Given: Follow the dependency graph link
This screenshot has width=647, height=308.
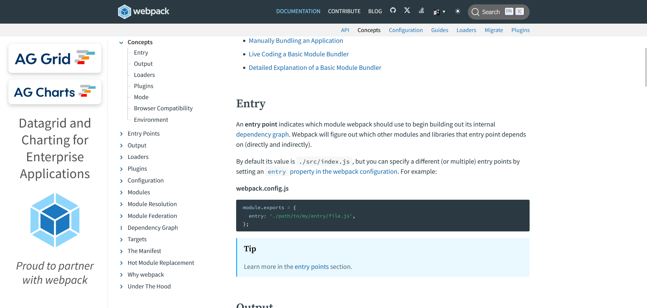Looking at the screenshot, I should click(262, 134).
